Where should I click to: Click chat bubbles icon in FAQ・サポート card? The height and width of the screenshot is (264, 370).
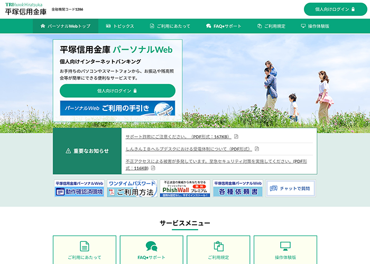(x=152, y=246)
